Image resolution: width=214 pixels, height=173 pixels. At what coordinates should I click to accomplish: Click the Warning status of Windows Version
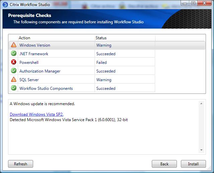(104, 45)
